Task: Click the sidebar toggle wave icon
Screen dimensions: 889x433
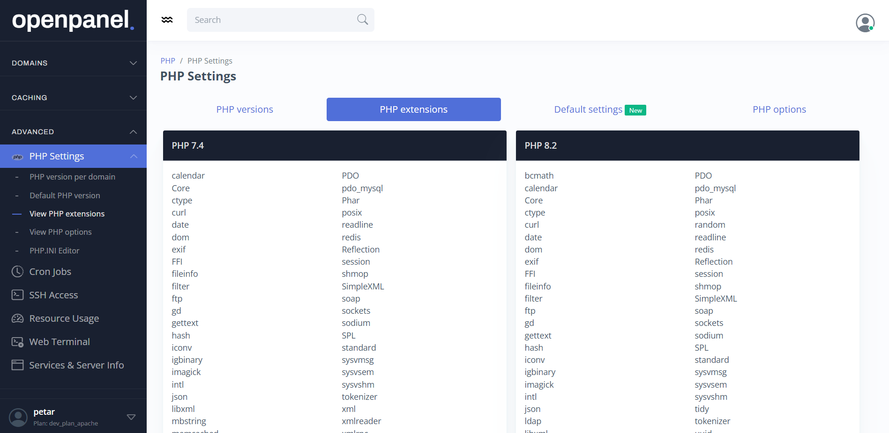Action: click(x=167, y=20)
